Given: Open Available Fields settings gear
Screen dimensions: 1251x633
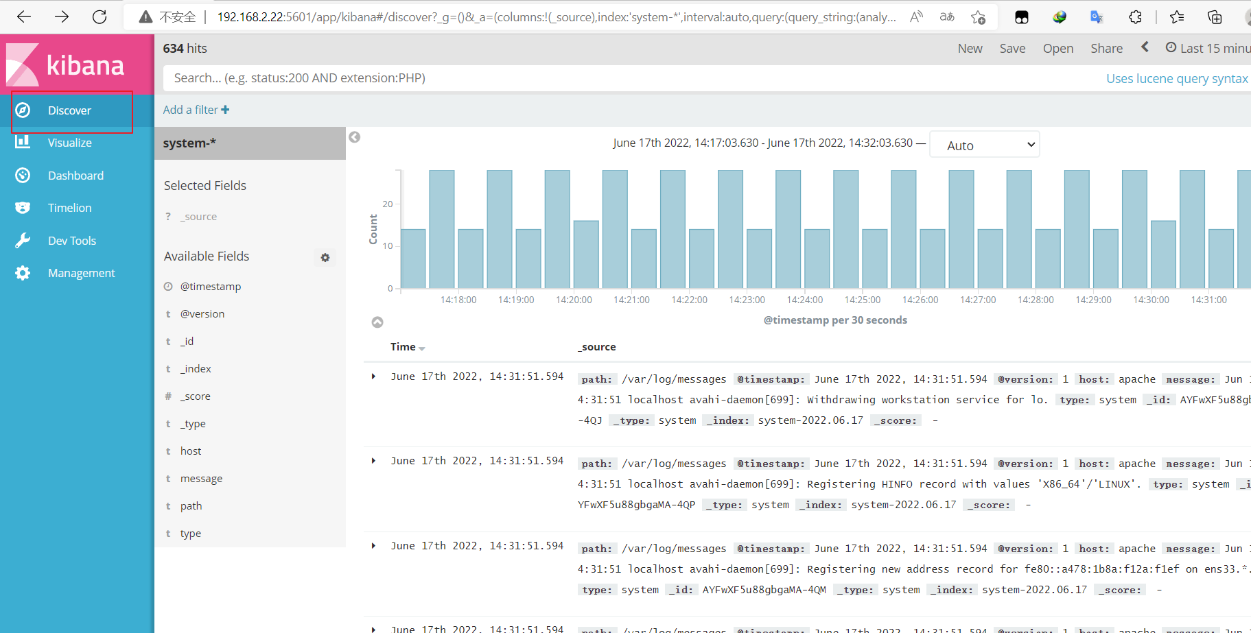Looking at the screenshot, I should (x=325, y=258).
